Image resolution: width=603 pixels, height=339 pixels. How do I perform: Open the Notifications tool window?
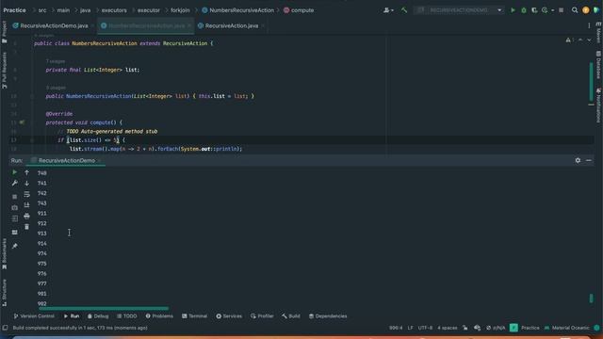[598, 105]
